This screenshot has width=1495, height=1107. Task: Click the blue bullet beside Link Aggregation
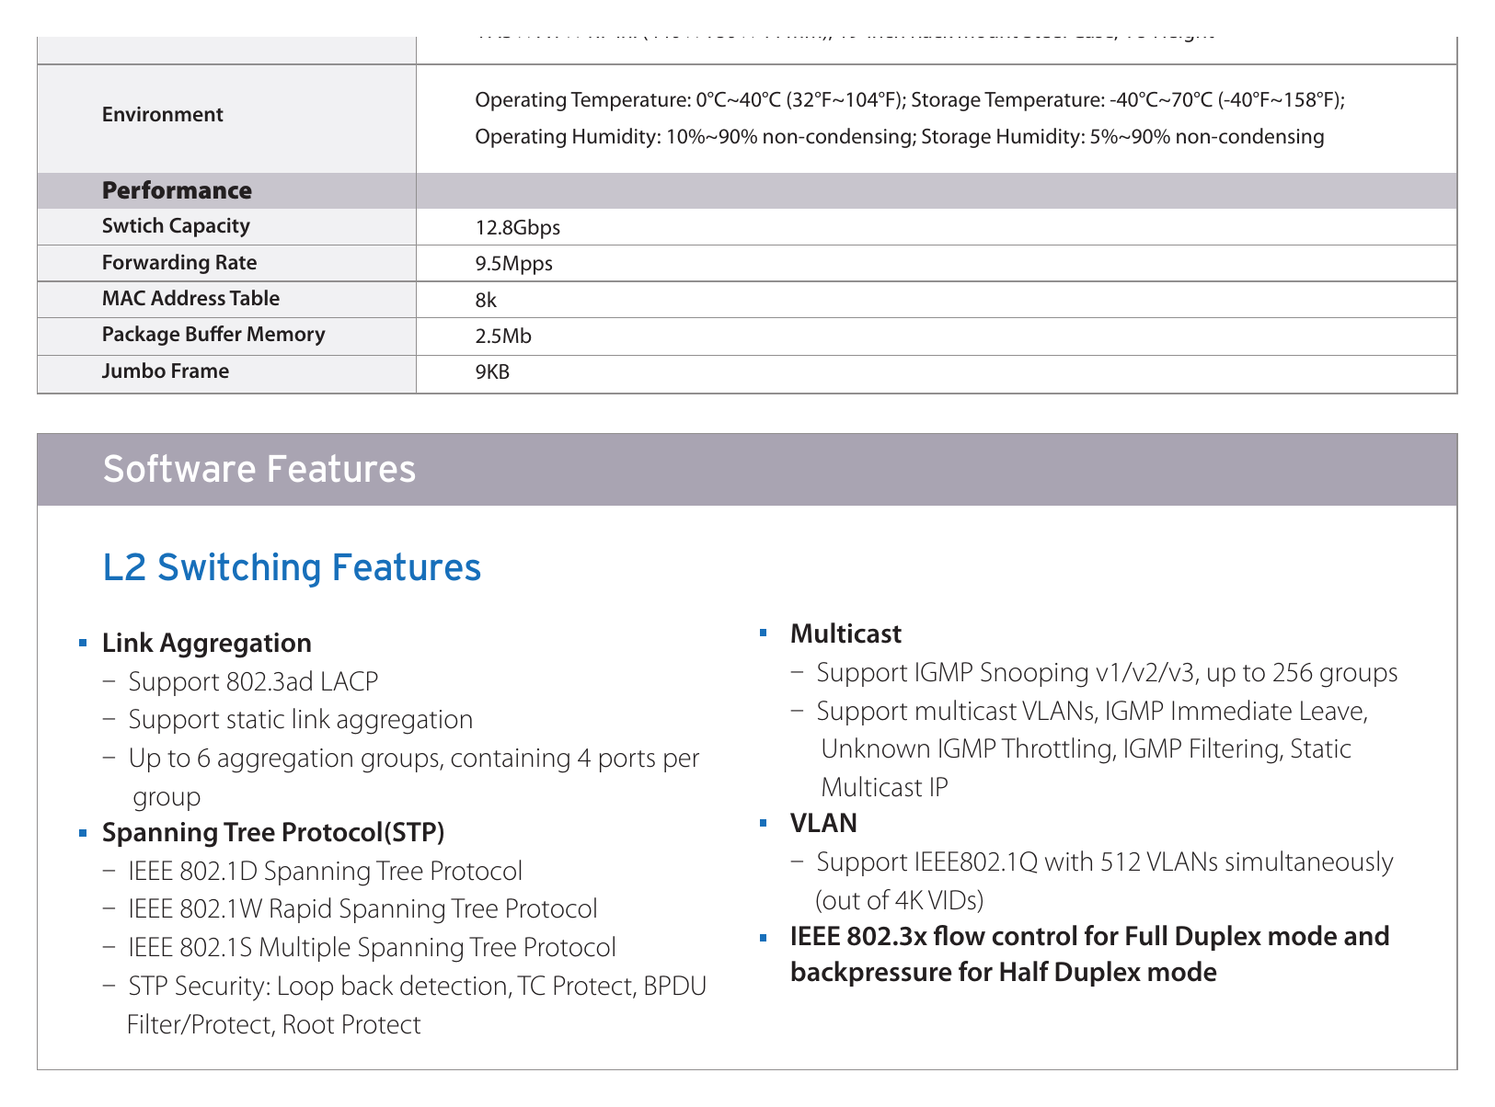click(x=83, y=643)
